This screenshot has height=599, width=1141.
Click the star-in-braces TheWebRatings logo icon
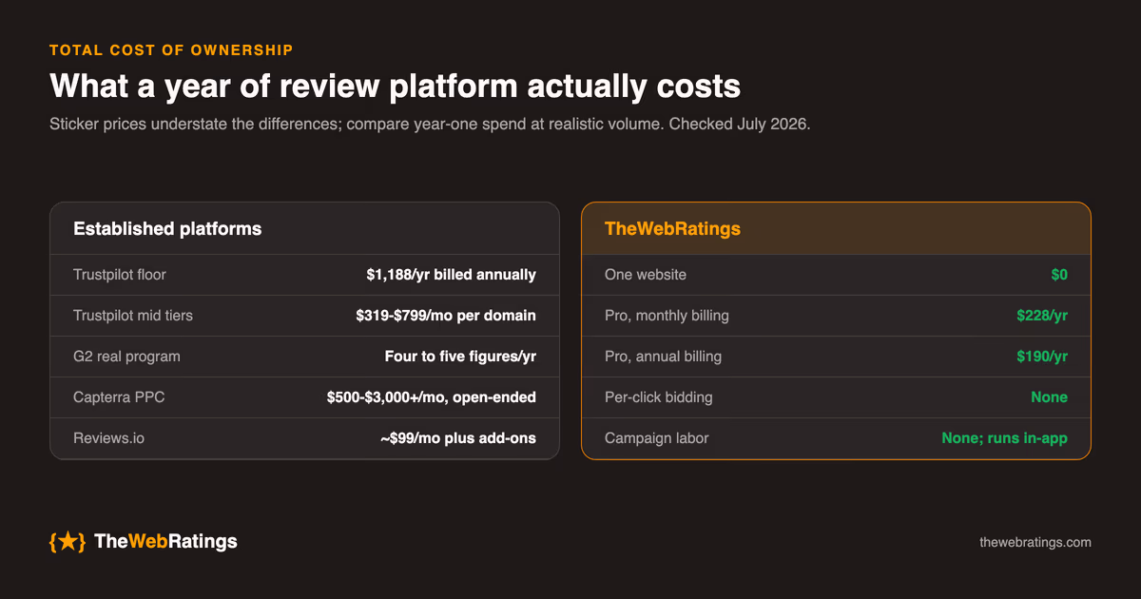(68, 542)
